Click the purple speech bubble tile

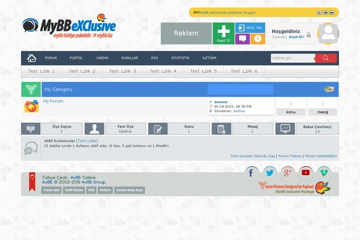click(x=242, y=39)
